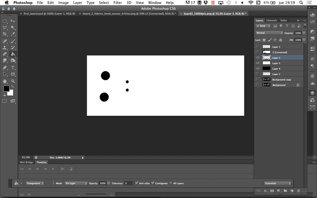
Task: Select the Path Selection tool
Action: coord(5,74)
